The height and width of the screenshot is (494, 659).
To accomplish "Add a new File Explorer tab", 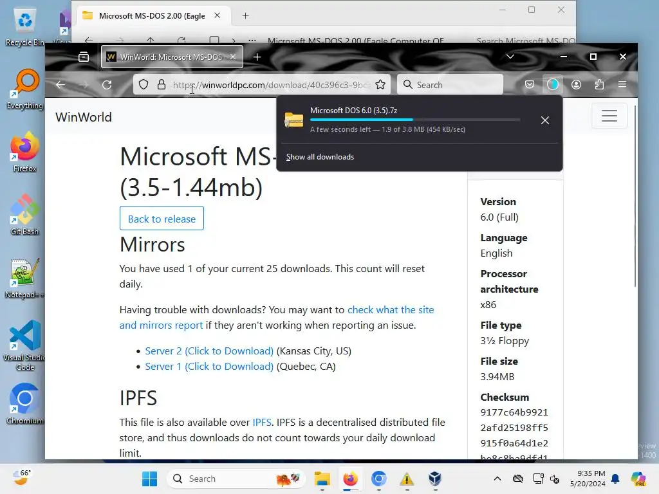I will [245, 16].
